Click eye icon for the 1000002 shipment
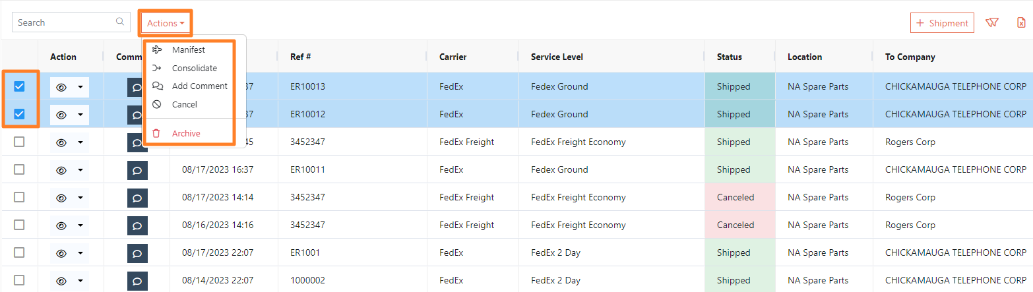This screenshot has width=1033, height=292. [x=61, y=281]
